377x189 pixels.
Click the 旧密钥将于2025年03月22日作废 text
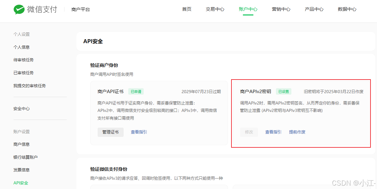click(334, 92)
